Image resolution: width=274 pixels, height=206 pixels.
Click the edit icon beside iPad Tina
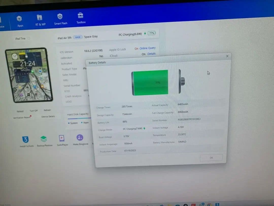click(29, 38)
